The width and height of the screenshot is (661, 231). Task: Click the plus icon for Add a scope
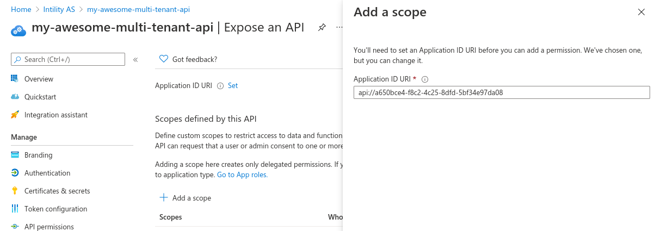click(163, 197)
